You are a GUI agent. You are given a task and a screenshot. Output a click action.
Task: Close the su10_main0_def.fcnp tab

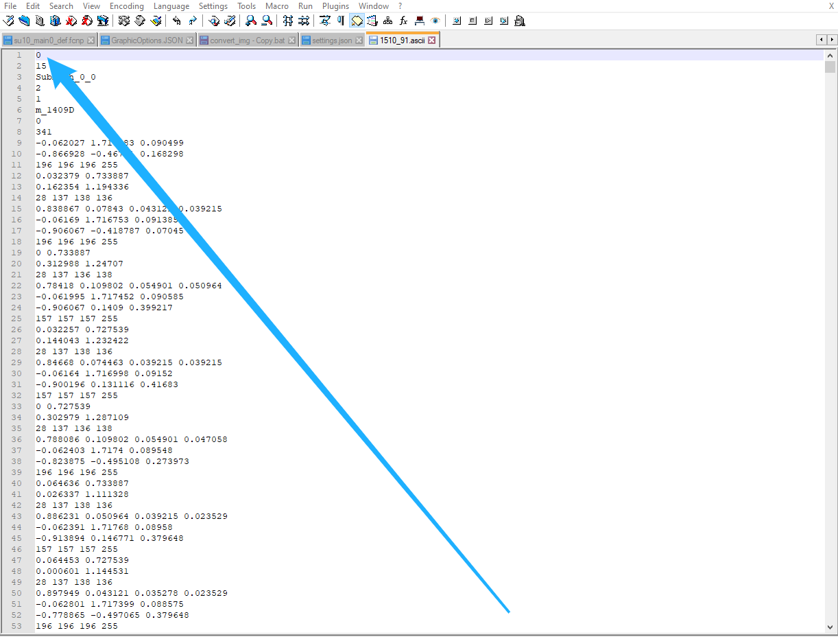(x=91, y=40)
